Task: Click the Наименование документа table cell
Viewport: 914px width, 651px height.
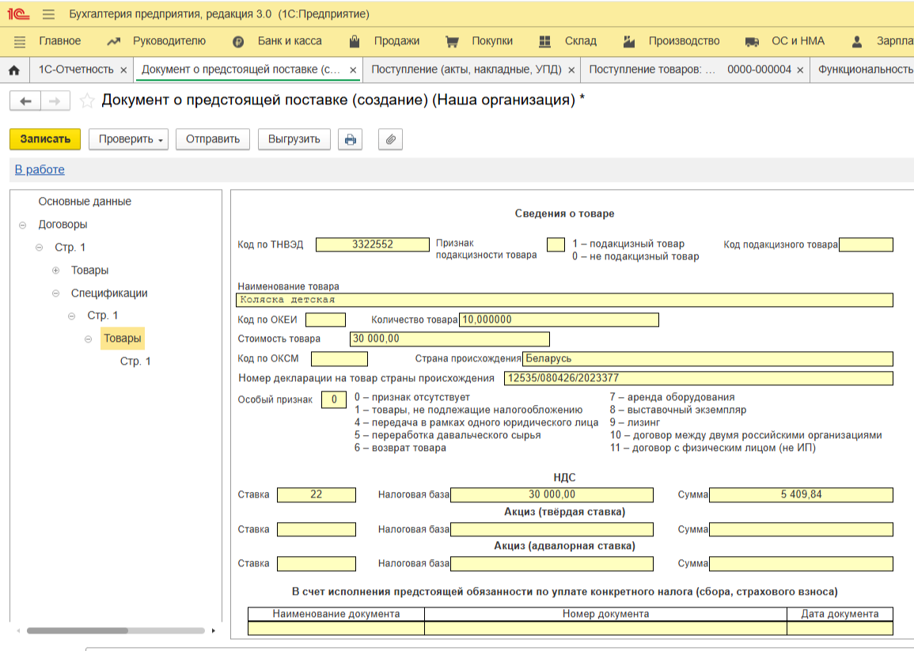Action: tap(336, 628)
